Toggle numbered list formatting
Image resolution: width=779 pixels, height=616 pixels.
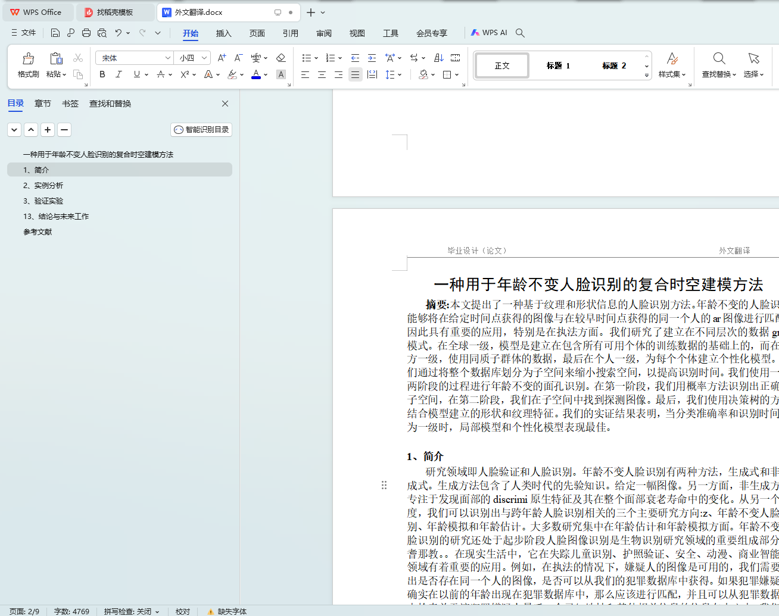point(331,58)
